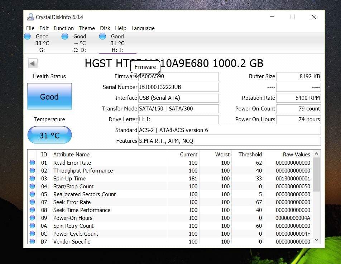Select the Start/Stop Count row name
341x264 pixels.
pos(73,187)
